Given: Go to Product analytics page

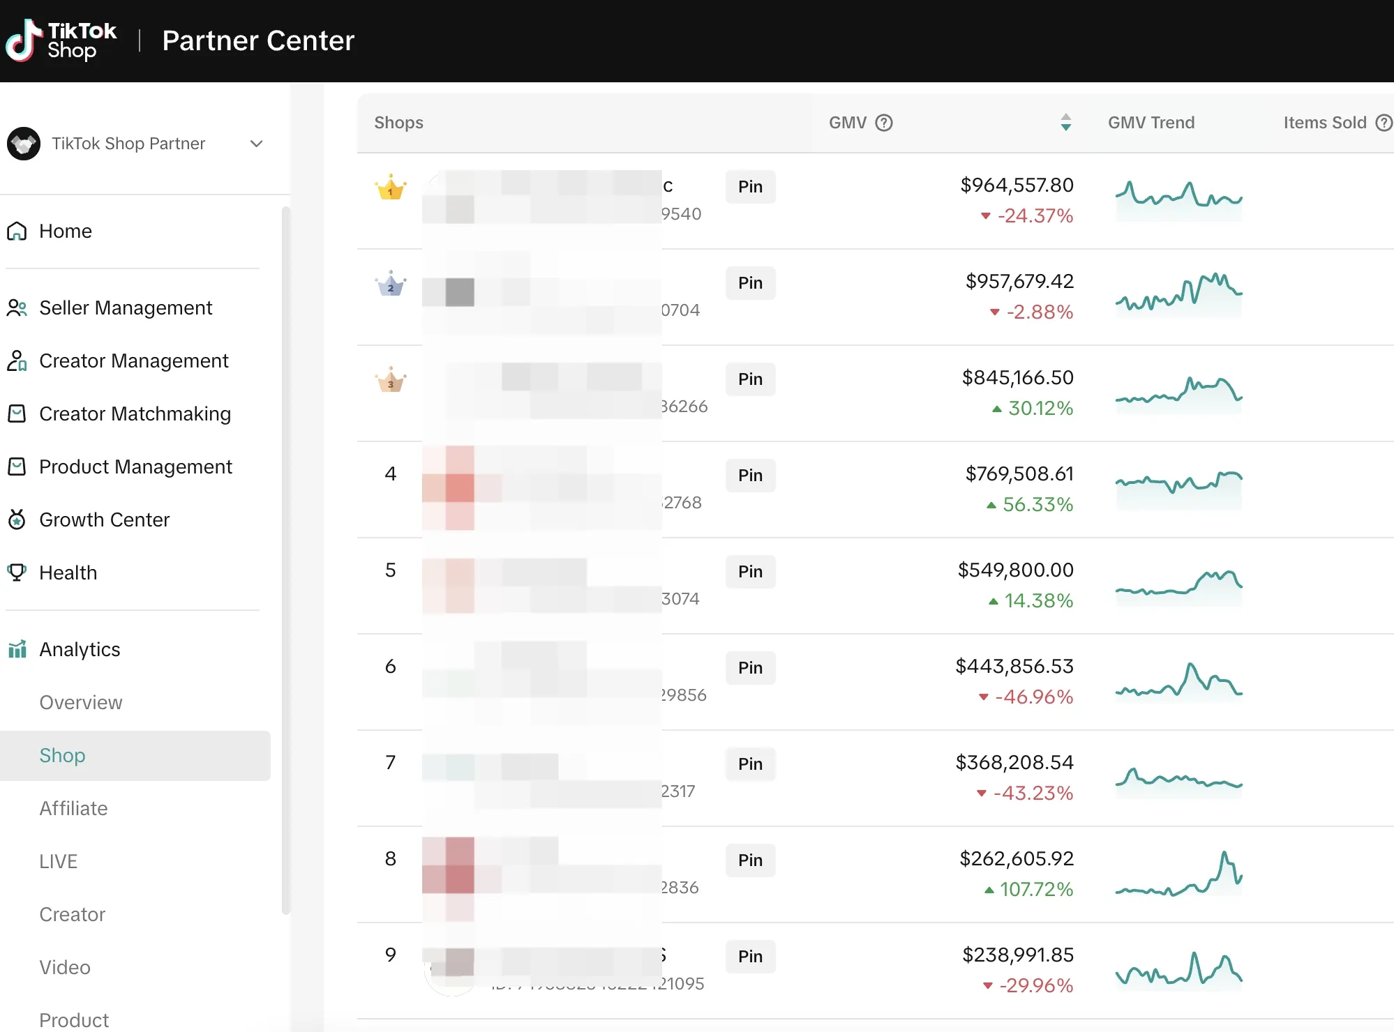Looking at the screenshot, I should pyautogui.click(x=74, y=1020).
